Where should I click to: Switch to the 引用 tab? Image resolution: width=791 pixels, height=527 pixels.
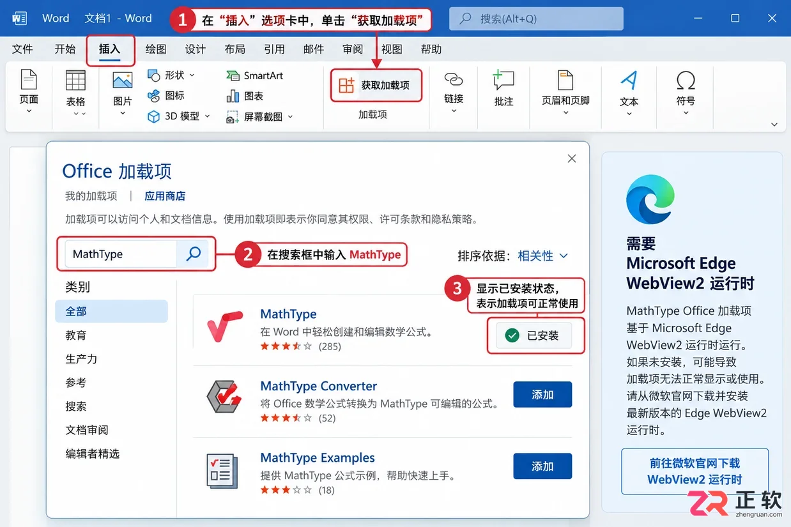coord(274,49)
